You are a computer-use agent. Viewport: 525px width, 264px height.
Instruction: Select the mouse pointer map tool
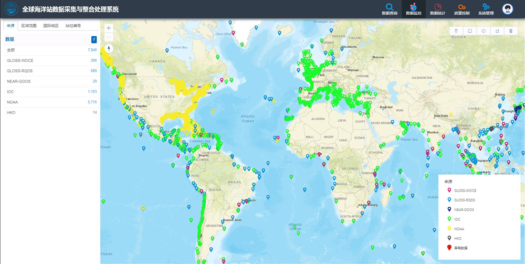tap(456, 31)
